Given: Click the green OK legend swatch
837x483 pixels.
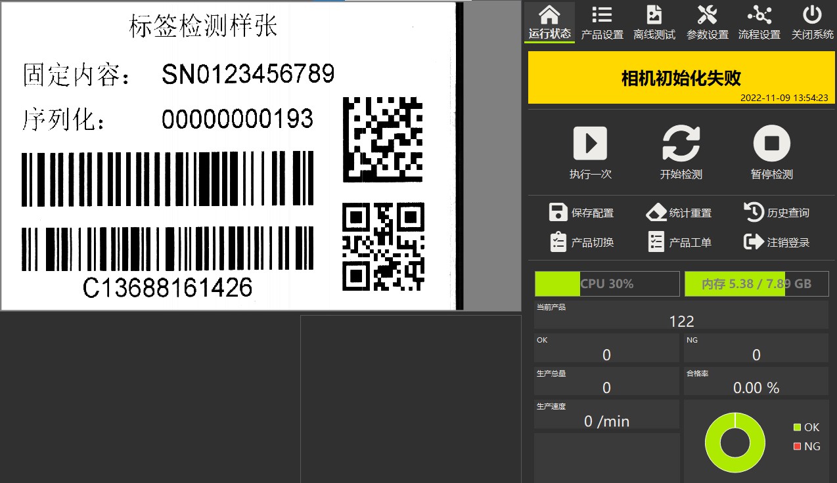Looking at the screenshot, I should coord(797,427).
